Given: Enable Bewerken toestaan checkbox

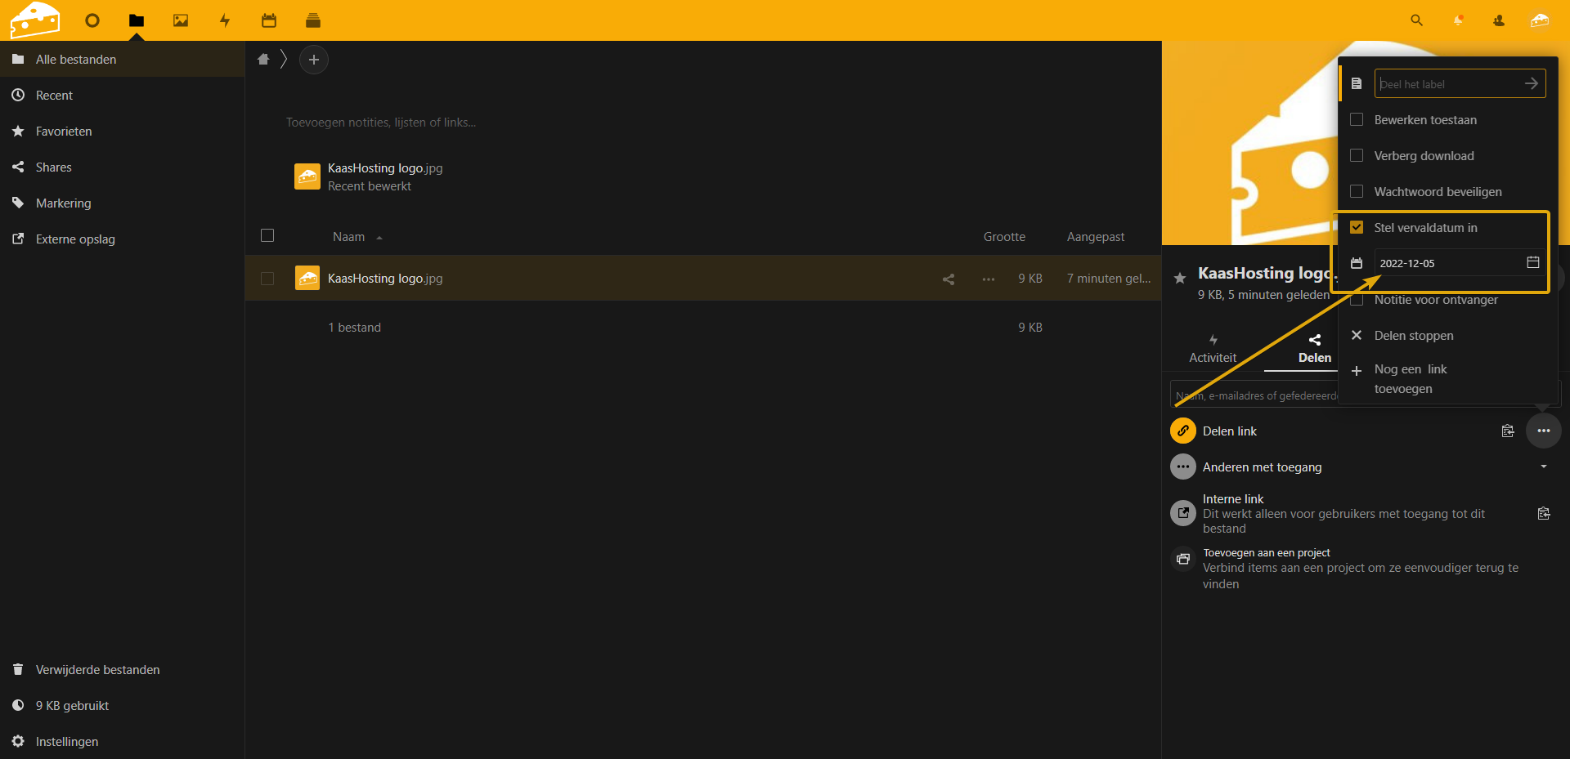Looking at the screenshot, I should (1357, 120).
